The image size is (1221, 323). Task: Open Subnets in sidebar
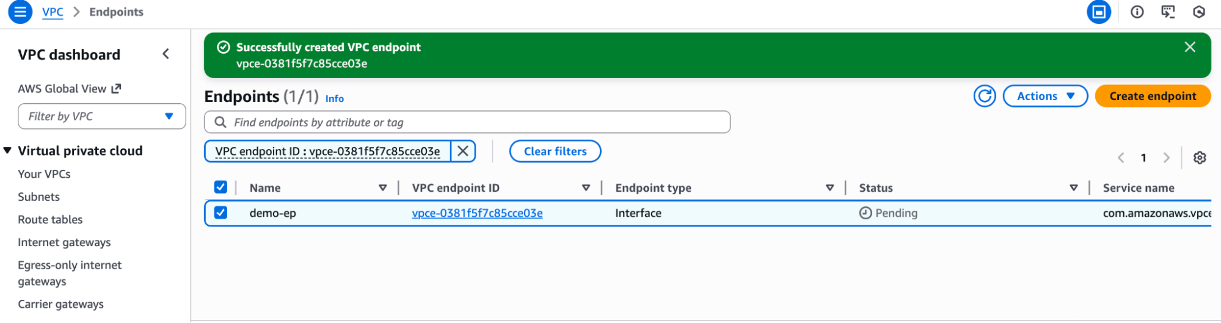38,197
